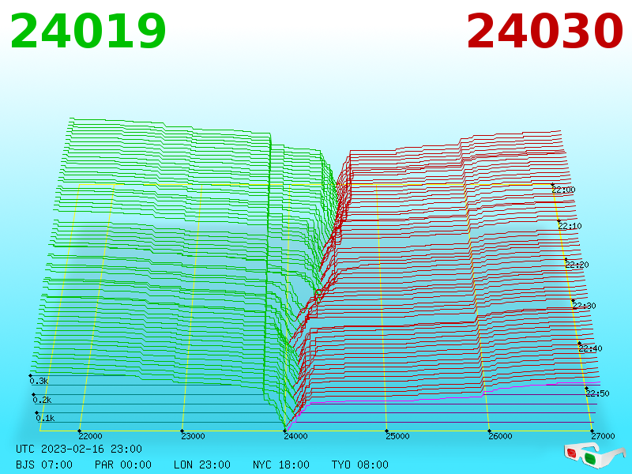Click the 22:00 time axis marker
632x474 pixels.
click(563, 190)
